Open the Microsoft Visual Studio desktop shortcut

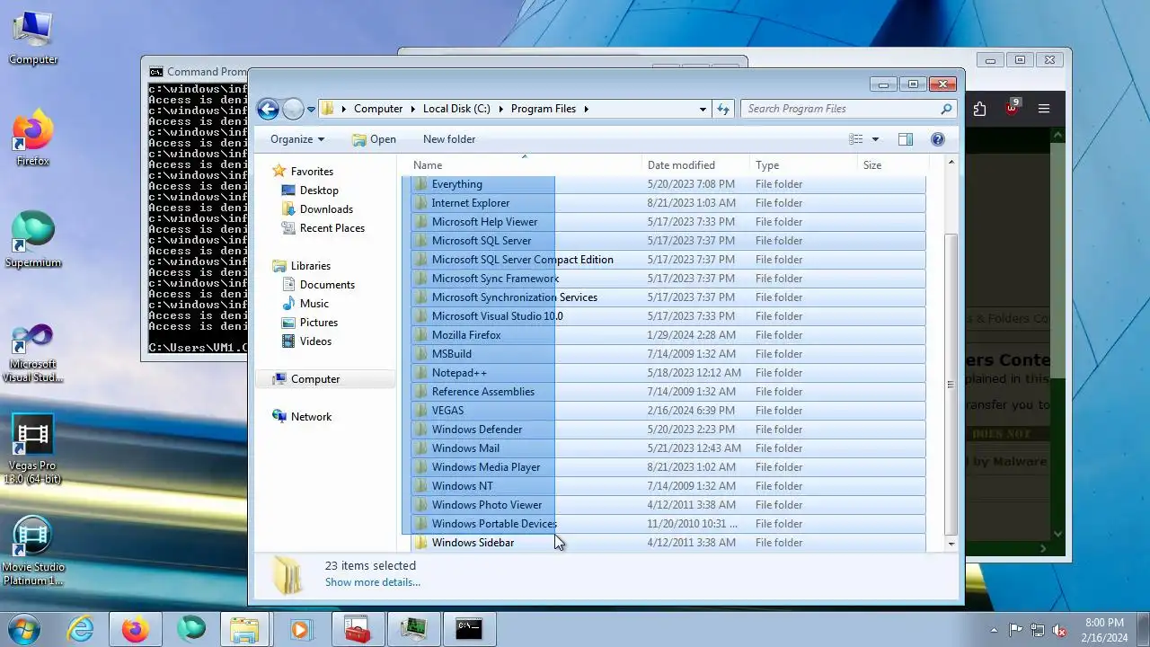(x=33, y=352)
